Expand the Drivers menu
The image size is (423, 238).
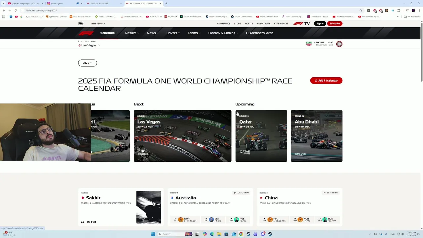tap(173, 33)
